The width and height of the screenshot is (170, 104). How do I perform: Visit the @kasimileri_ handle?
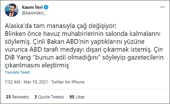34,13
